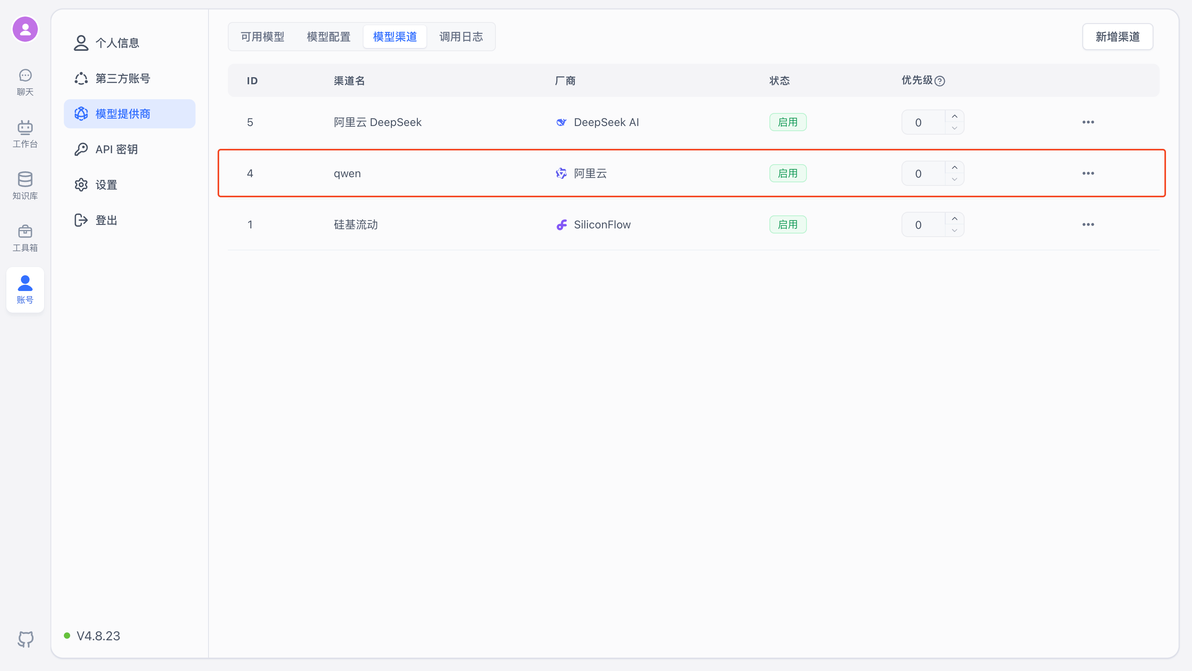Toggle 启用 status on qwen channel
This screenshot has height=671, width=1192.
(788, 173)
